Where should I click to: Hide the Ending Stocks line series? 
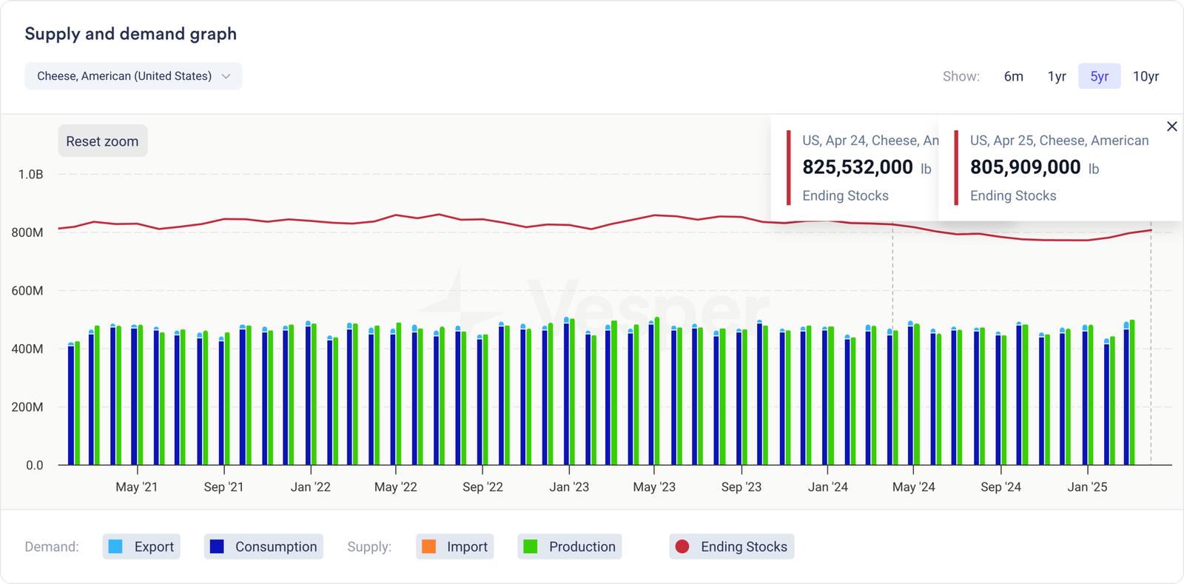pos(743,547)
